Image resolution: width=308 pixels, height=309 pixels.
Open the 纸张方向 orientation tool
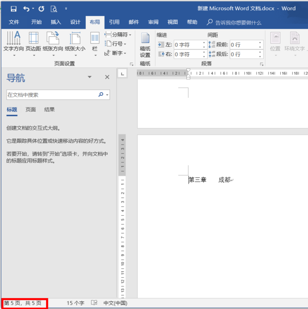tap(53, 44)
